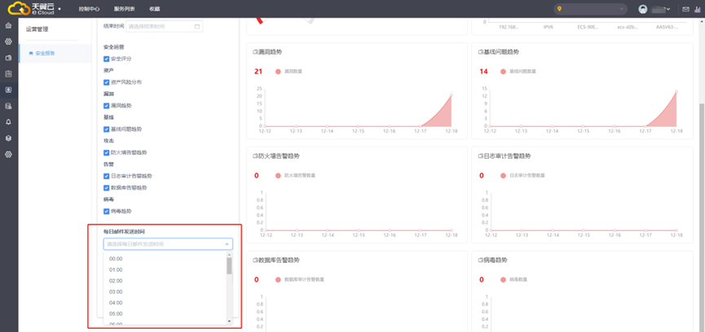Open 控制中心 in the top menu
Viewport: 705px width, 332px height.
pyautogui.click(x=89, y=9)
